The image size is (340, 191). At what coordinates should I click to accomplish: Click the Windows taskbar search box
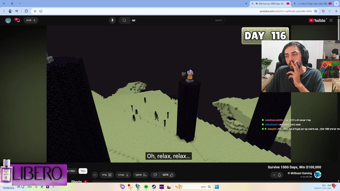(x=193, y=187)
